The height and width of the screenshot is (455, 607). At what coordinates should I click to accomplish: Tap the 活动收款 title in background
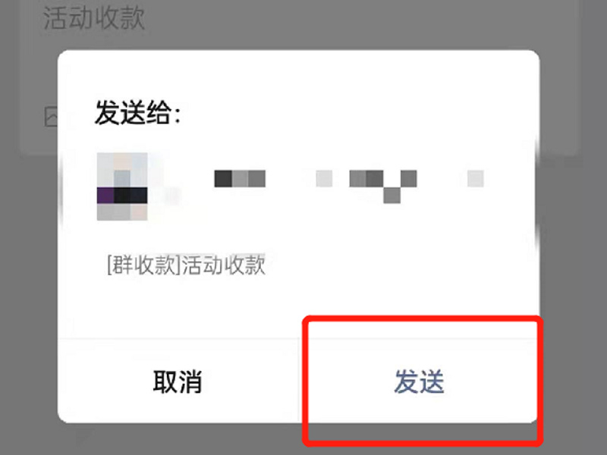(x=93, y=17)
